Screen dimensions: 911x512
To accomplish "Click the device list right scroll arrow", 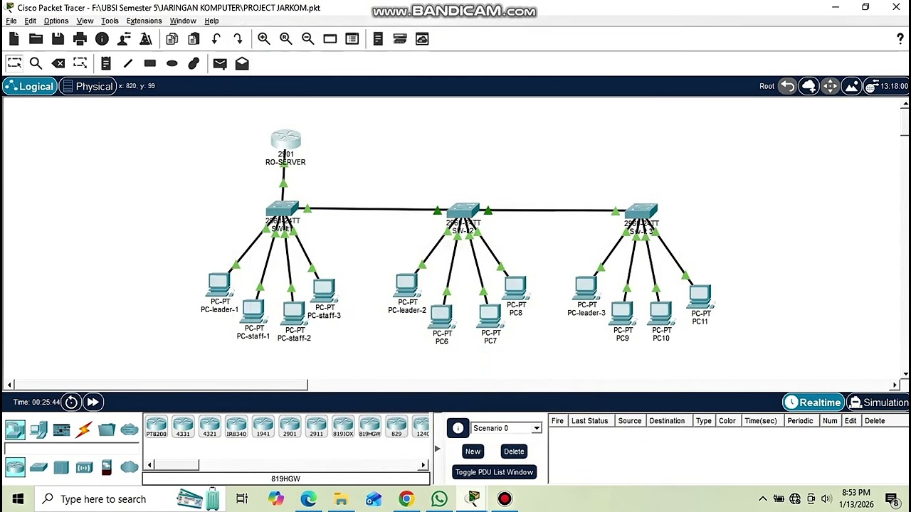I will pyautogui.click(x=423, y=465).
